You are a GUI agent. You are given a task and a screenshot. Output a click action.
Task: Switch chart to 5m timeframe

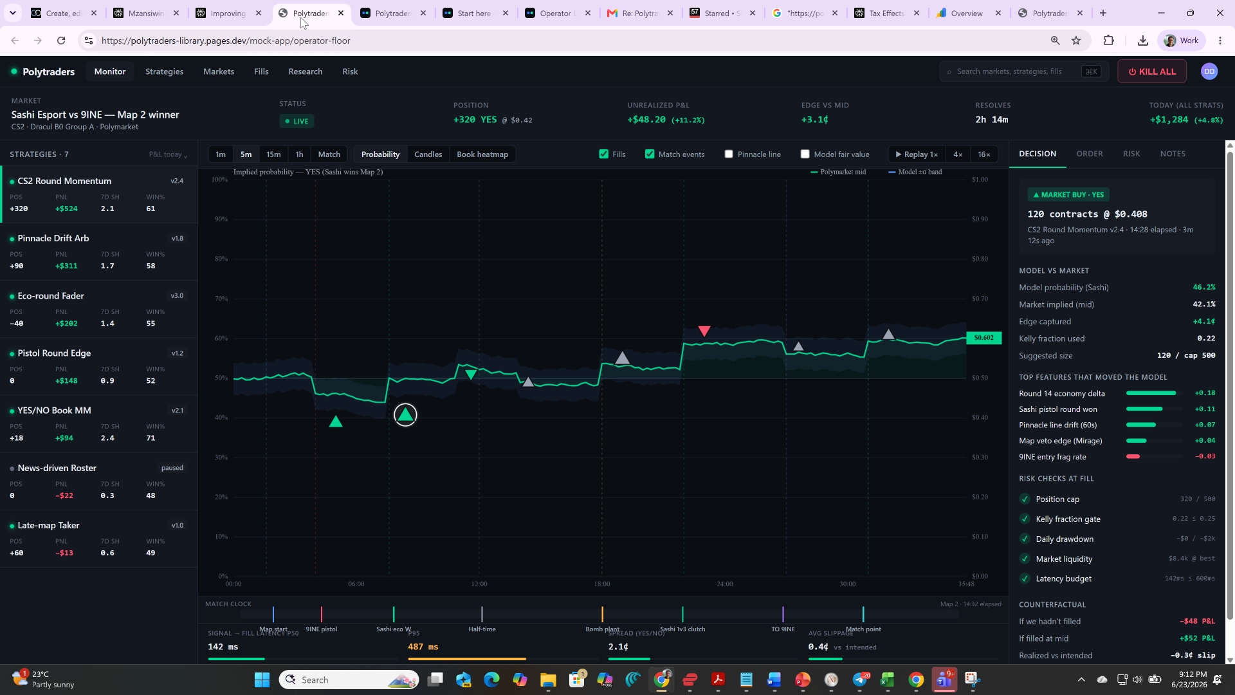coord(246,154)
